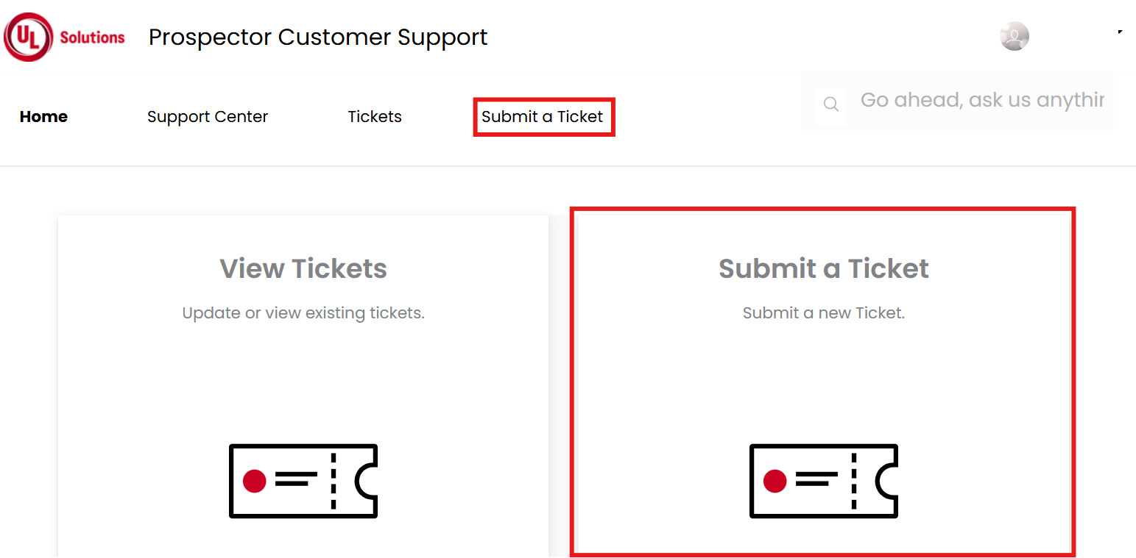This screenshot has width=1136, height=558.
Task: Choose Submit a Ticket in the nav bar
Action: pos(543,116)
